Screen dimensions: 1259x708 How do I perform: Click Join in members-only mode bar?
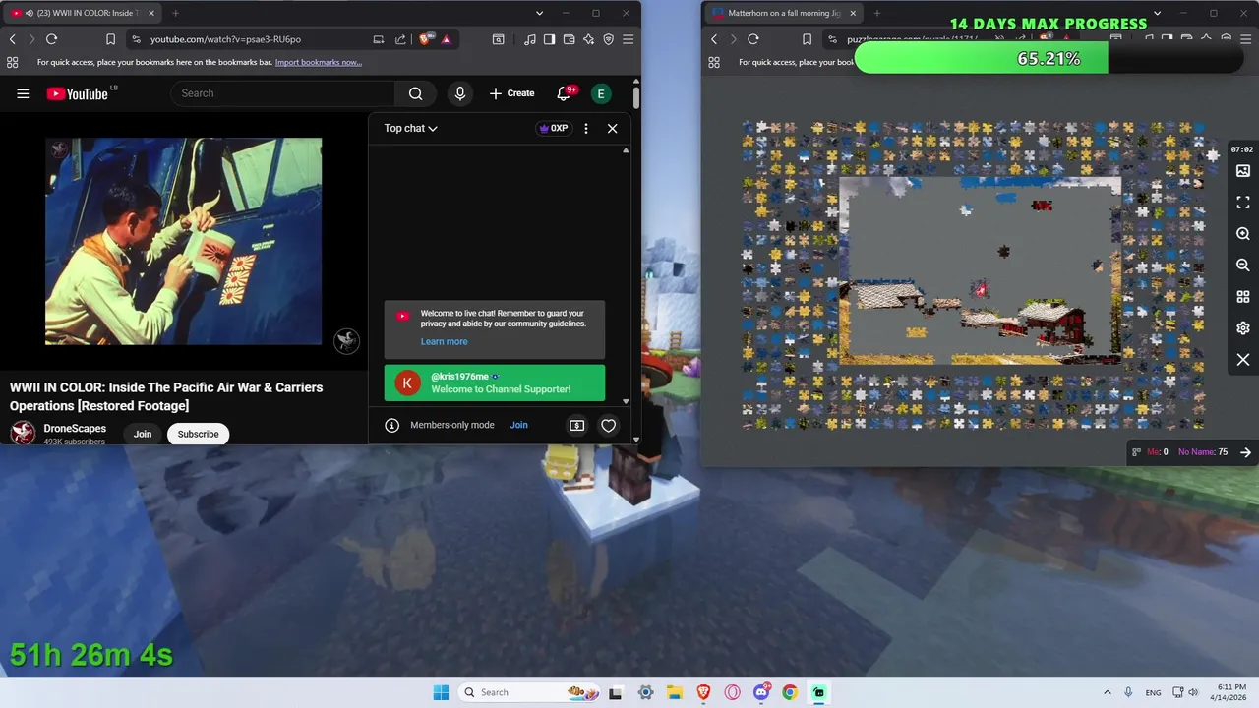pos(518,425)
